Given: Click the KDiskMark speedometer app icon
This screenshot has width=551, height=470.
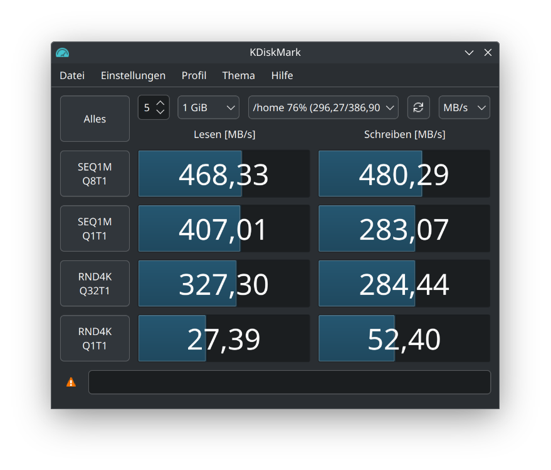Looking at the screenshot, I should [x=63, y=53].
